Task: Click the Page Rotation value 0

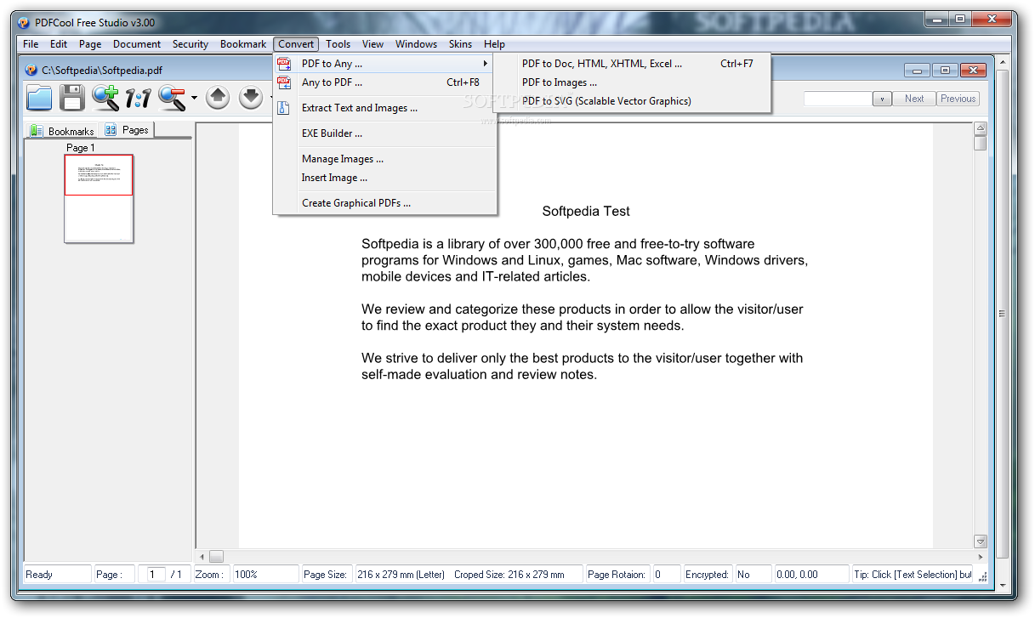Action: pyautogui.click(x=667, y=575)
